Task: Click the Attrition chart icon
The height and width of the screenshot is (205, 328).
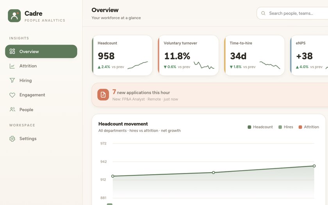Action: 12,66
